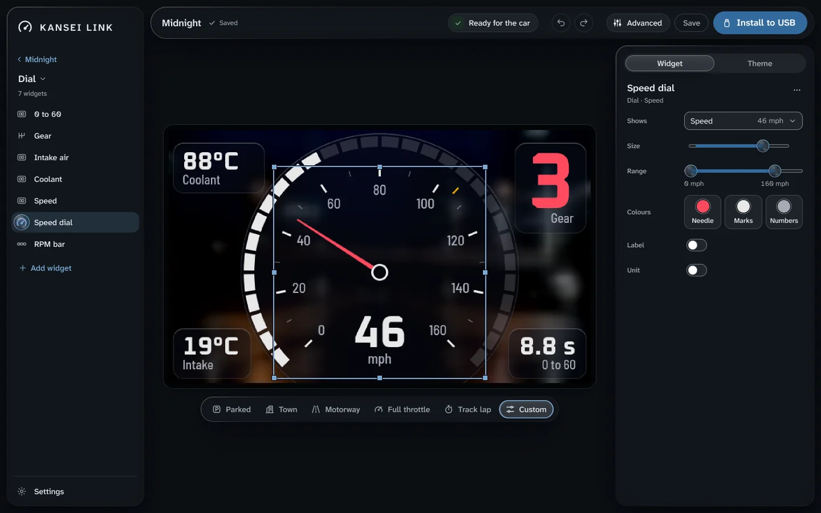Screen dimensions: 821x513
Task: Click the Install to USB label
Action: pos(766,23)
